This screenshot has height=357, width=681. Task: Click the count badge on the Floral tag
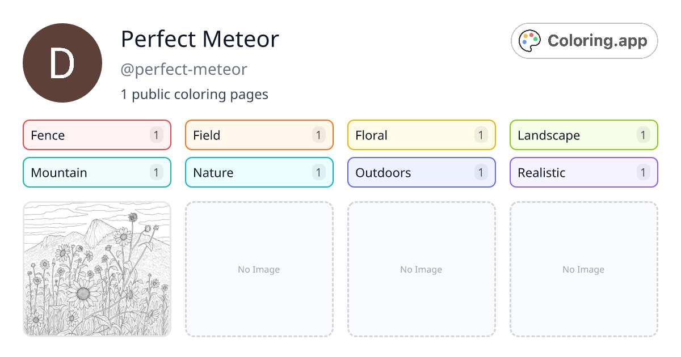(480, 135)
